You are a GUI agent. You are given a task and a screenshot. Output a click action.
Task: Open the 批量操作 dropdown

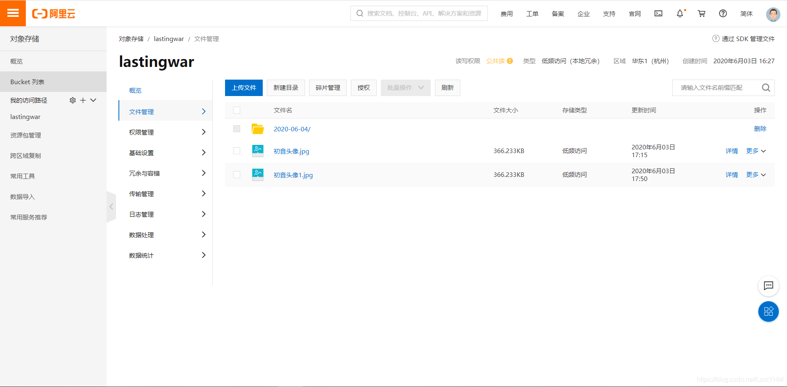click(405, 88)
